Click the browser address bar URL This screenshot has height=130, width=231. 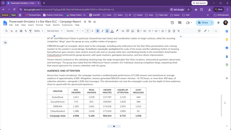[69, 9]
